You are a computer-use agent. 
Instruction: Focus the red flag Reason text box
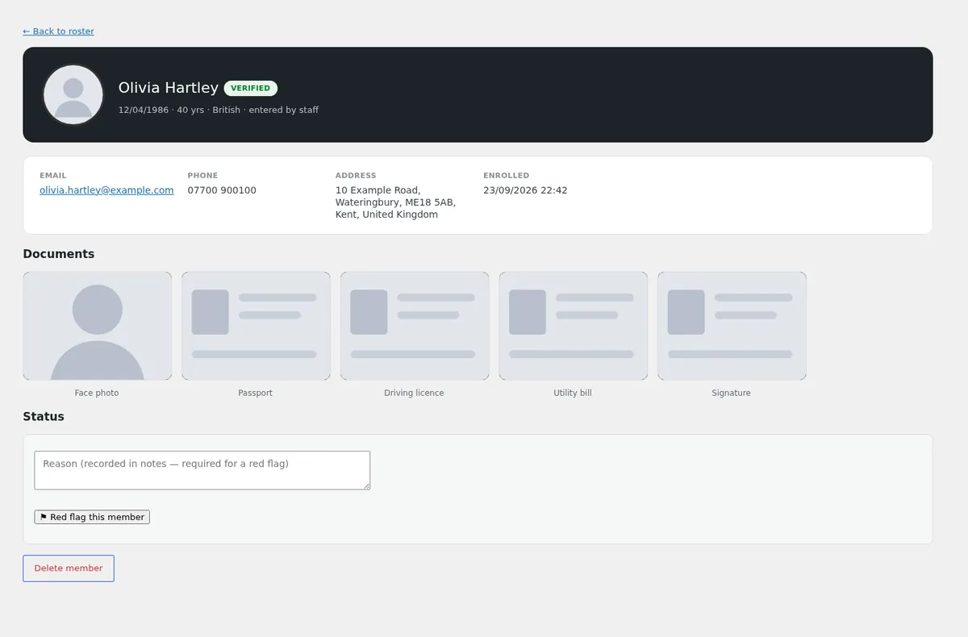click(202, 470)
